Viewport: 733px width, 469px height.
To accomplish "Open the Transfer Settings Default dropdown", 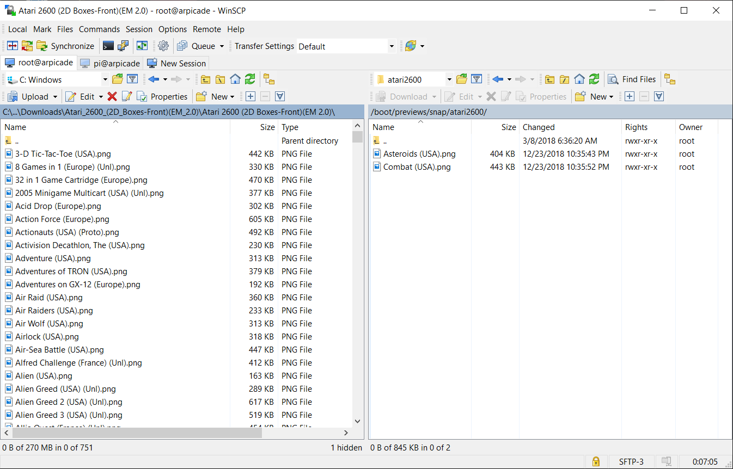I will pos(391,46).
